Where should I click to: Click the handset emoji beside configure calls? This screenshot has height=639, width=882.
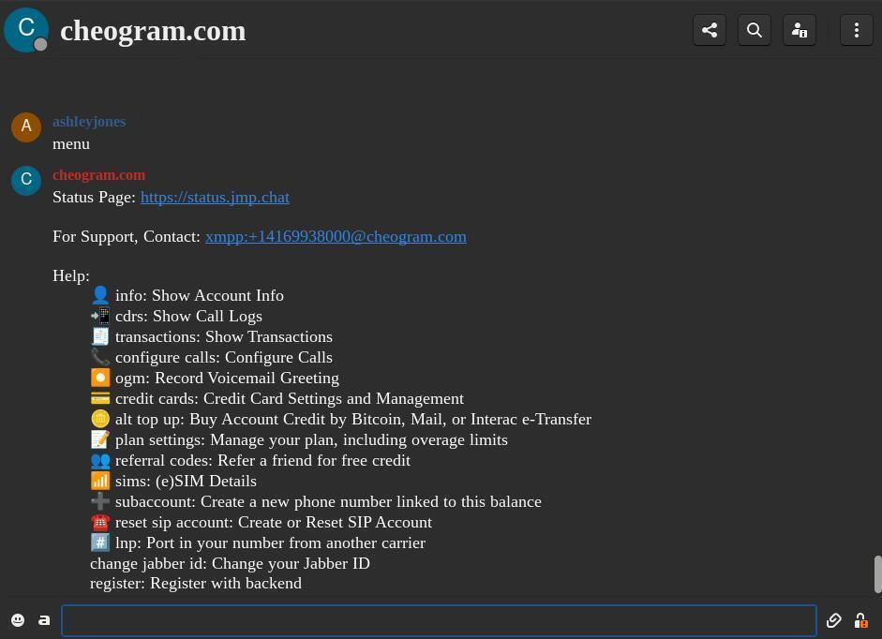click(100, 357)
